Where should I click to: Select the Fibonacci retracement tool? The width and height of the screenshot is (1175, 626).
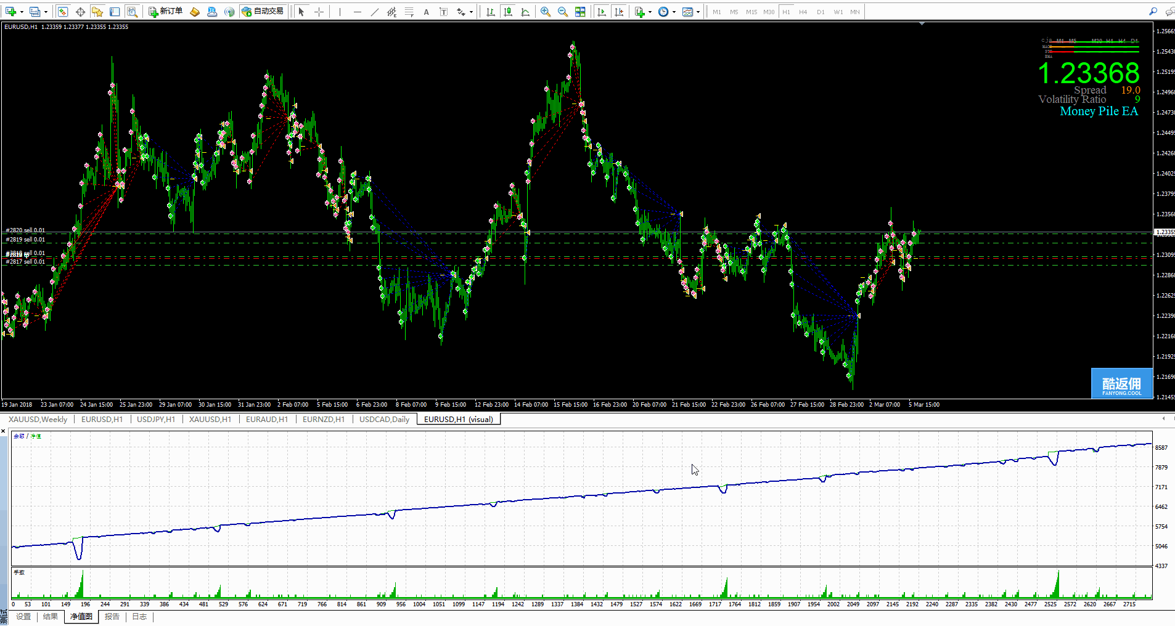click(409, 12)
